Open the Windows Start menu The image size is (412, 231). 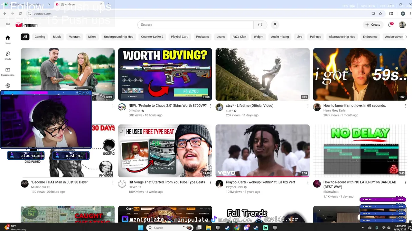click(141, 228)
